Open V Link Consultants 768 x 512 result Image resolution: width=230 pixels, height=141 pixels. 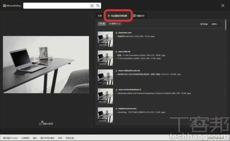(x=141, y=55)
